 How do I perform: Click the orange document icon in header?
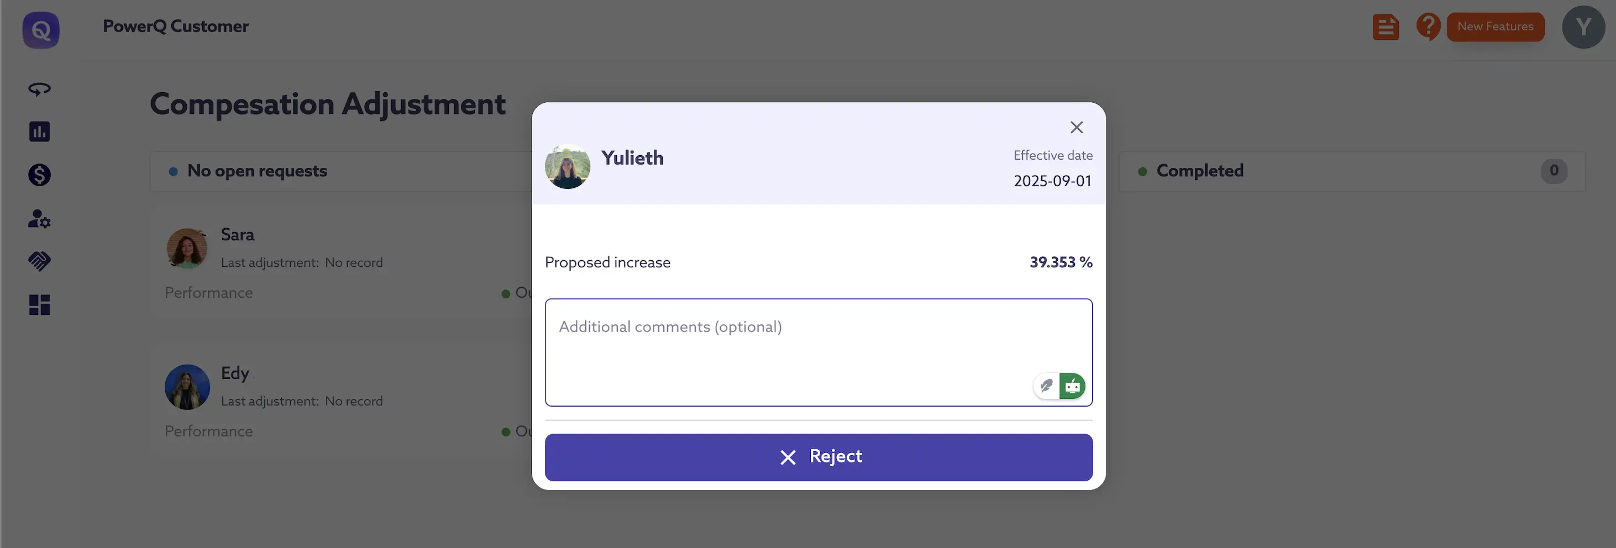click(x=1385, y=27)
